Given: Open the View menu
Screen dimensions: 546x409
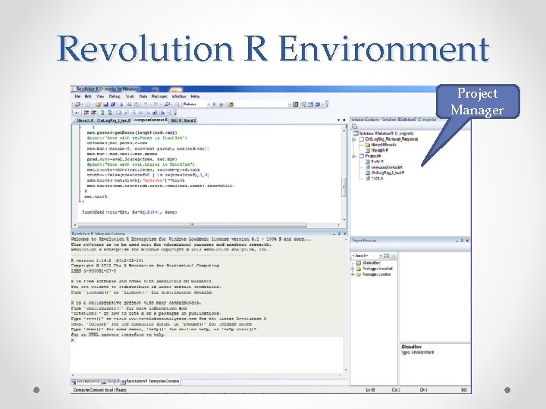Looking at the screenshot, I should tap(100, 96).
